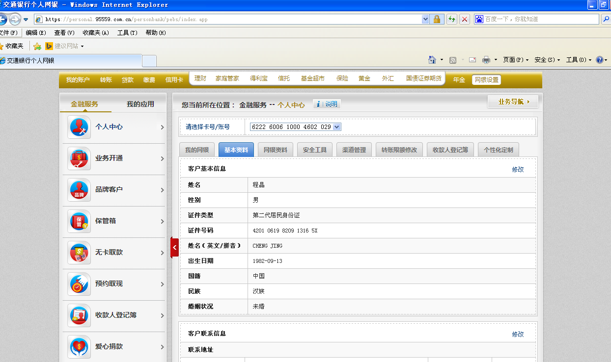Click the 品牌客户 sidebar icon
611x362 pixels.
(x=79, y=190)
